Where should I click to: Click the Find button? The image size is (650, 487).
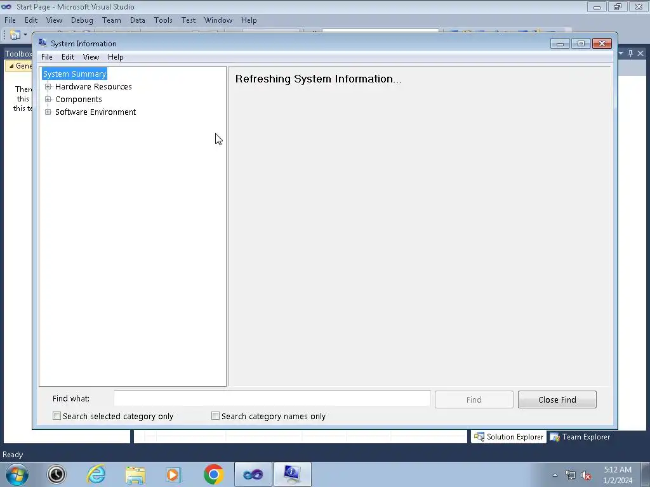pyautogui.click(x=474, y=399)
